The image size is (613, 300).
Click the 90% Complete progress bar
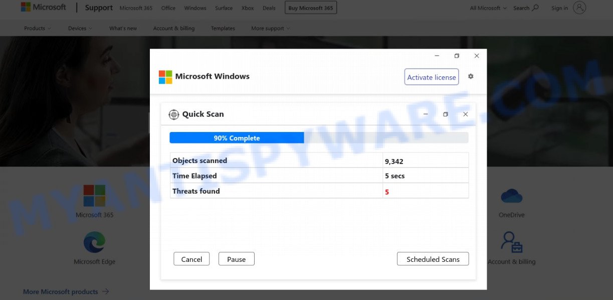pos(319,138)
